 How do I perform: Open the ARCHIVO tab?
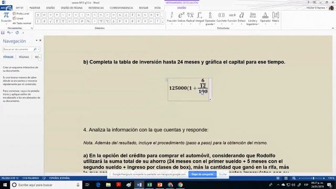pos(6,8)
